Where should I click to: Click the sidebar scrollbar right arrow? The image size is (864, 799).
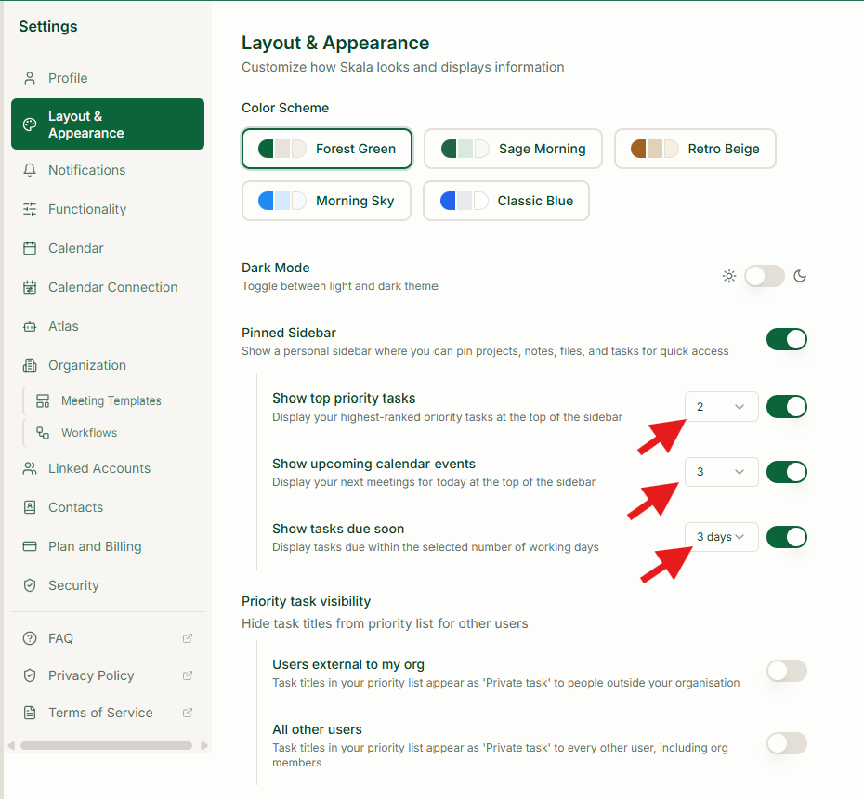tap(204, 745)
